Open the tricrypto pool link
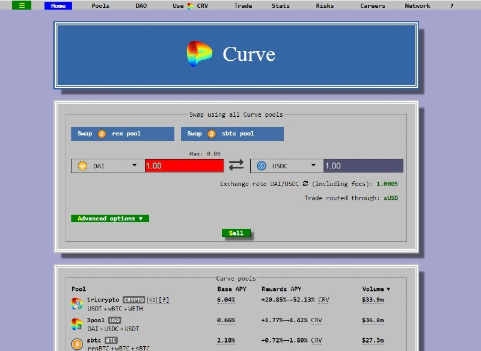The height and width of the screenshot is (351, 481). click(x=103, y=300)
